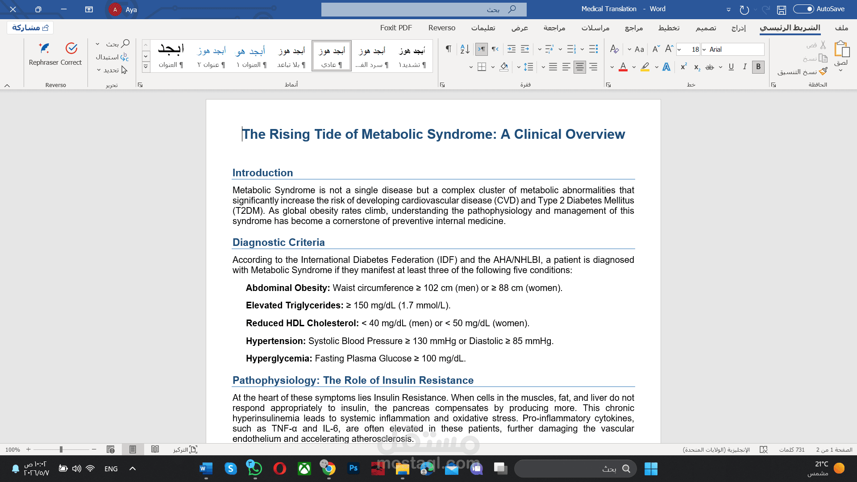Toggle subscript formatting
Image resolution: width=857 pixels, height=482 pixels.
pos(697,67)
